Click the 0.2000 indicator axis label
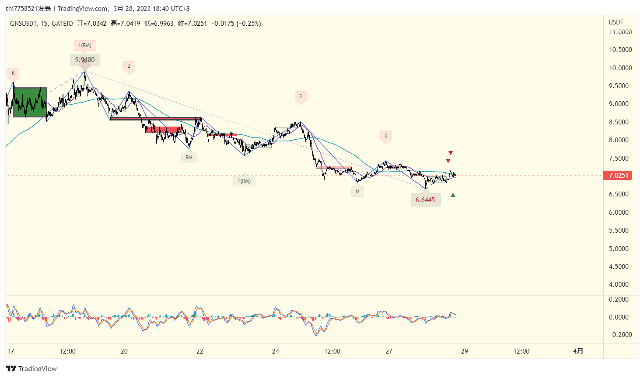The width and height of the screenshot is (644, 378). [x=619, y=299]
